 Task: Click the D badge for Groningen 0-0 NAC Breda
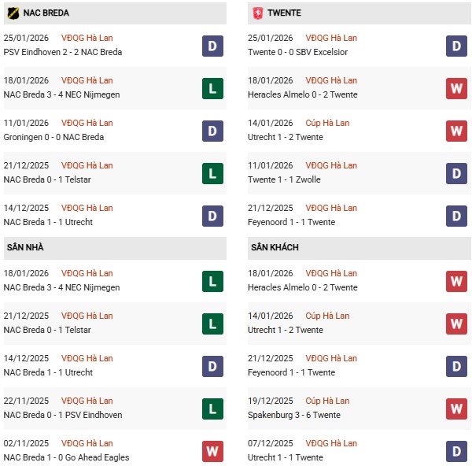[212, 131]
